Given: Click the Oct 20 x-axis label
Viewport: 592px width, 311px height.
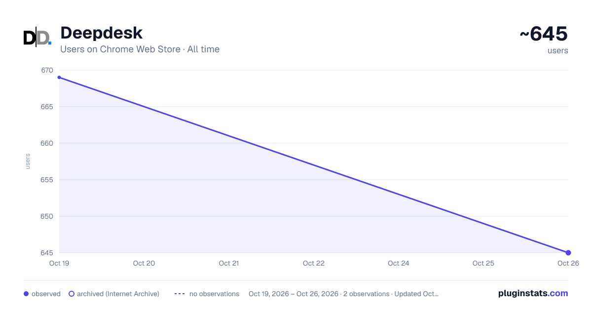Looking at the screenshot, I should [x=144, y=263].
